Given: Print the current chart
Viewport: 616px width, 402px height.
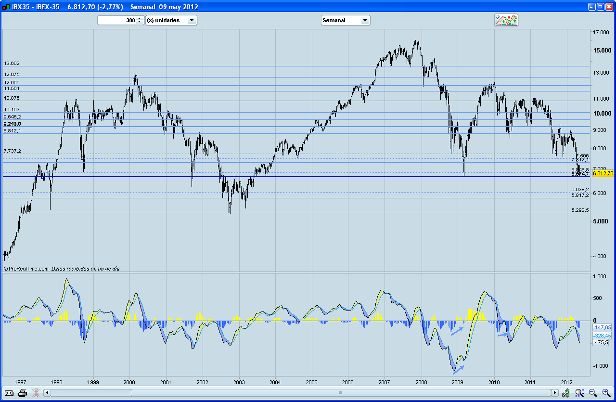Looking at the screenshot, I should tap(22, 393).
